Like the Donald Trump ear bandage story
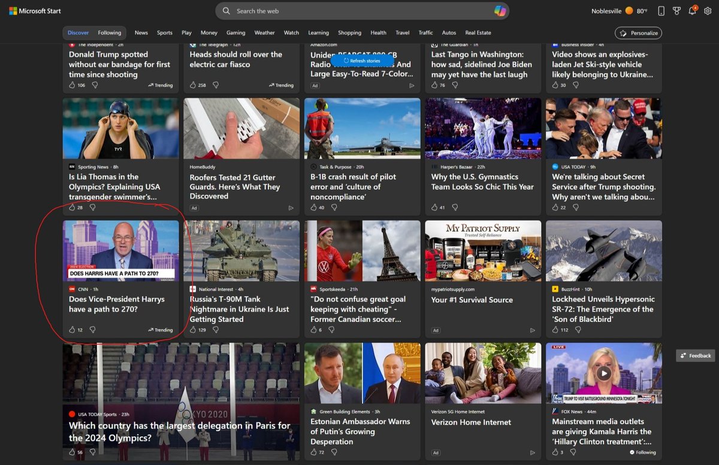 coord(72,85)
